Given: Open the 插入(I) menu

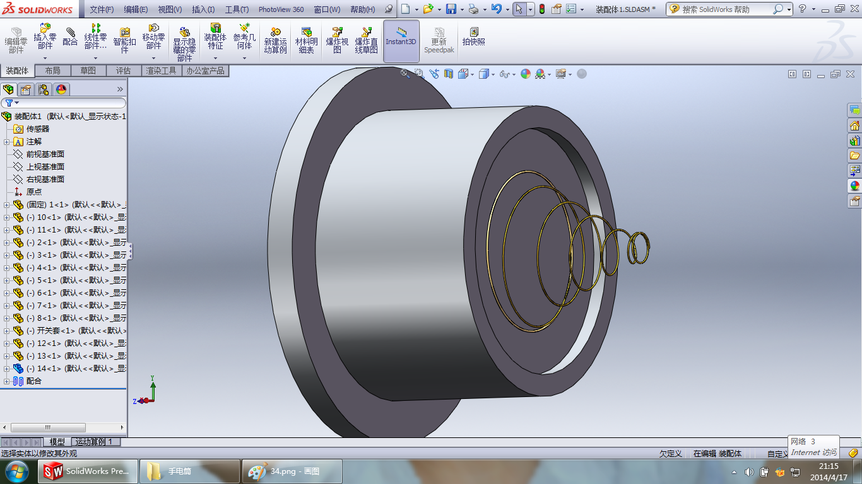Looking at the screenshot, I should (203, 9).
